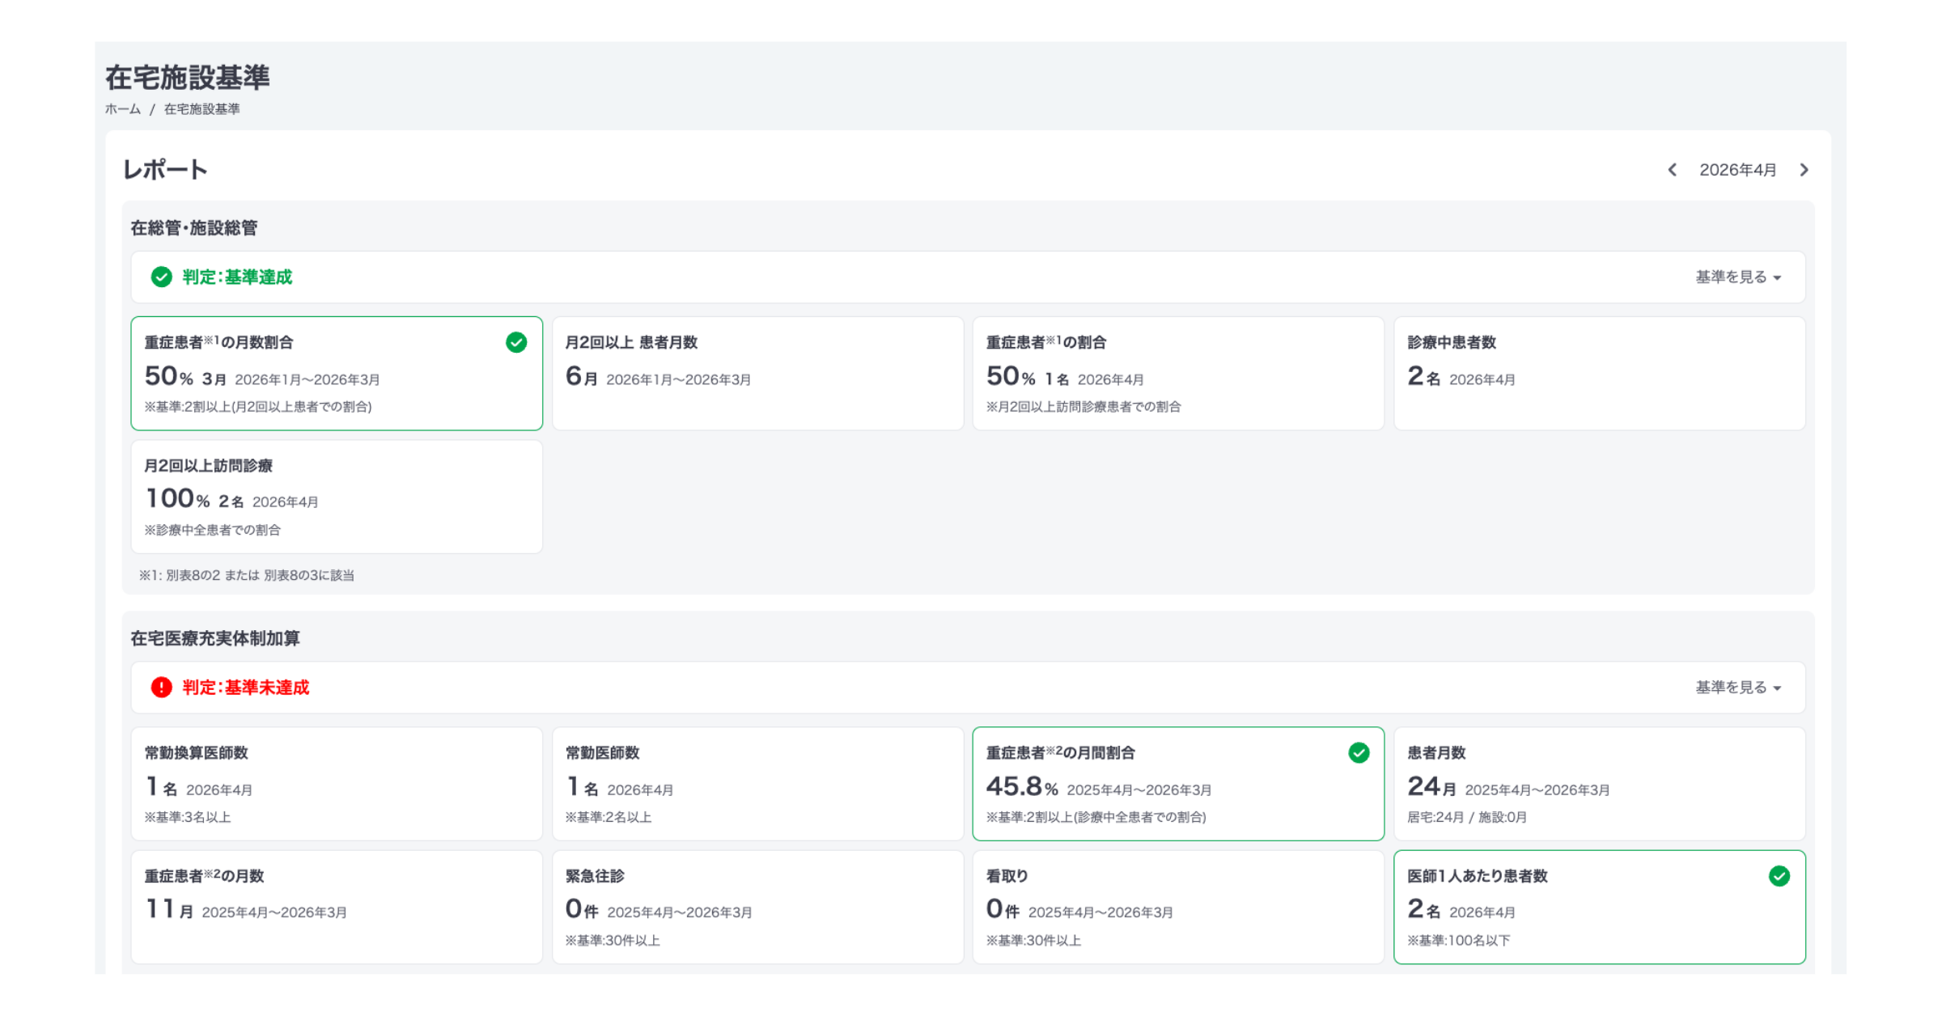Viewport: 1942px width, 1016px height.
Task: Click checkmark on 医師1人あたり患者数 card
Action: coord(1779,876)
